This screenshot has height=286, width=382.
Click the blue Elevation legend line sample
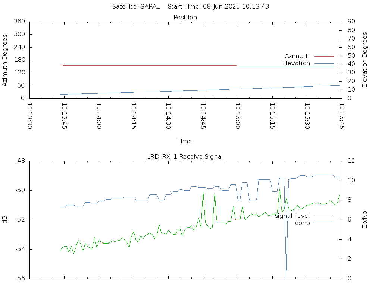[324, 63]
